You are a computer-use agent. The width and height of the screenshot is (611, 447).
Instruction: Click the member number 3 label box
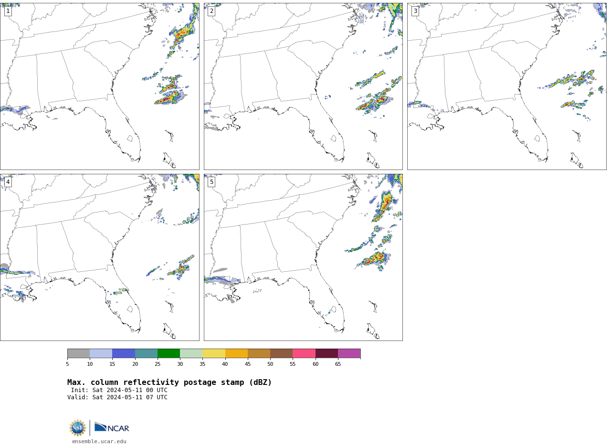[x=415, y=11]
